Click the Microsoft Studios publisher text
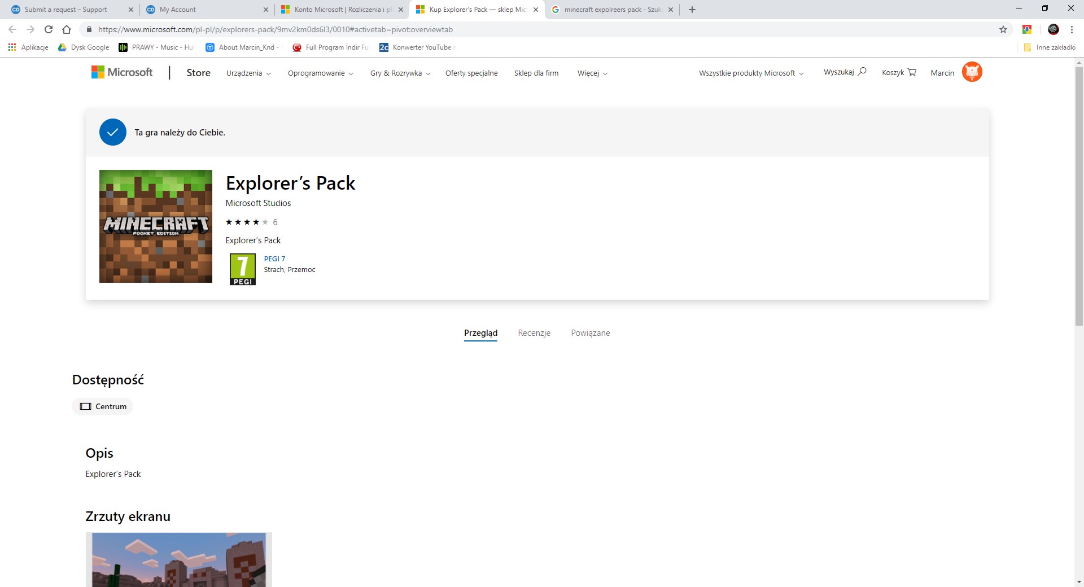 point(258,203)
